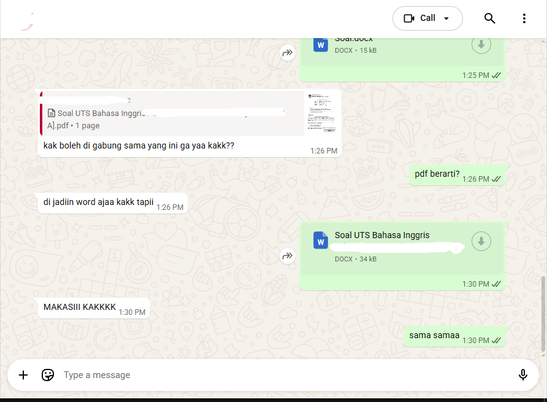Download the Soal UTS Bahasa Inggris DOCX file
This screenshot has height=402, width=547.
(x=481, y=241)
